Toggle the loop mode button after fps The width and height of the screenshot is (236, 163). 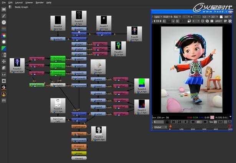pos(221,122)
